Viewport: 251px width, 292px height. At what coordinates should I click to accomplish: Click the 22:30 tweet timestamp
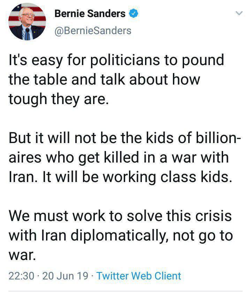(x=22, y=276)
